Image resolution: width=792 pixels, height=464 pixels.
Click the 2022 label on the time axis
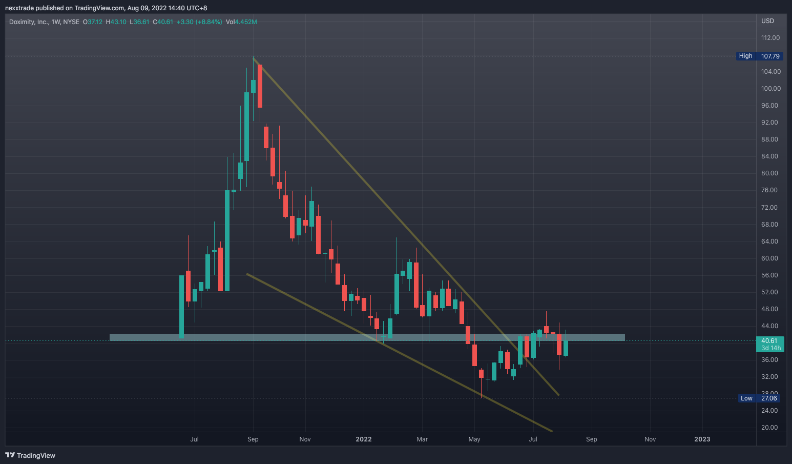[x=363, y=439]
